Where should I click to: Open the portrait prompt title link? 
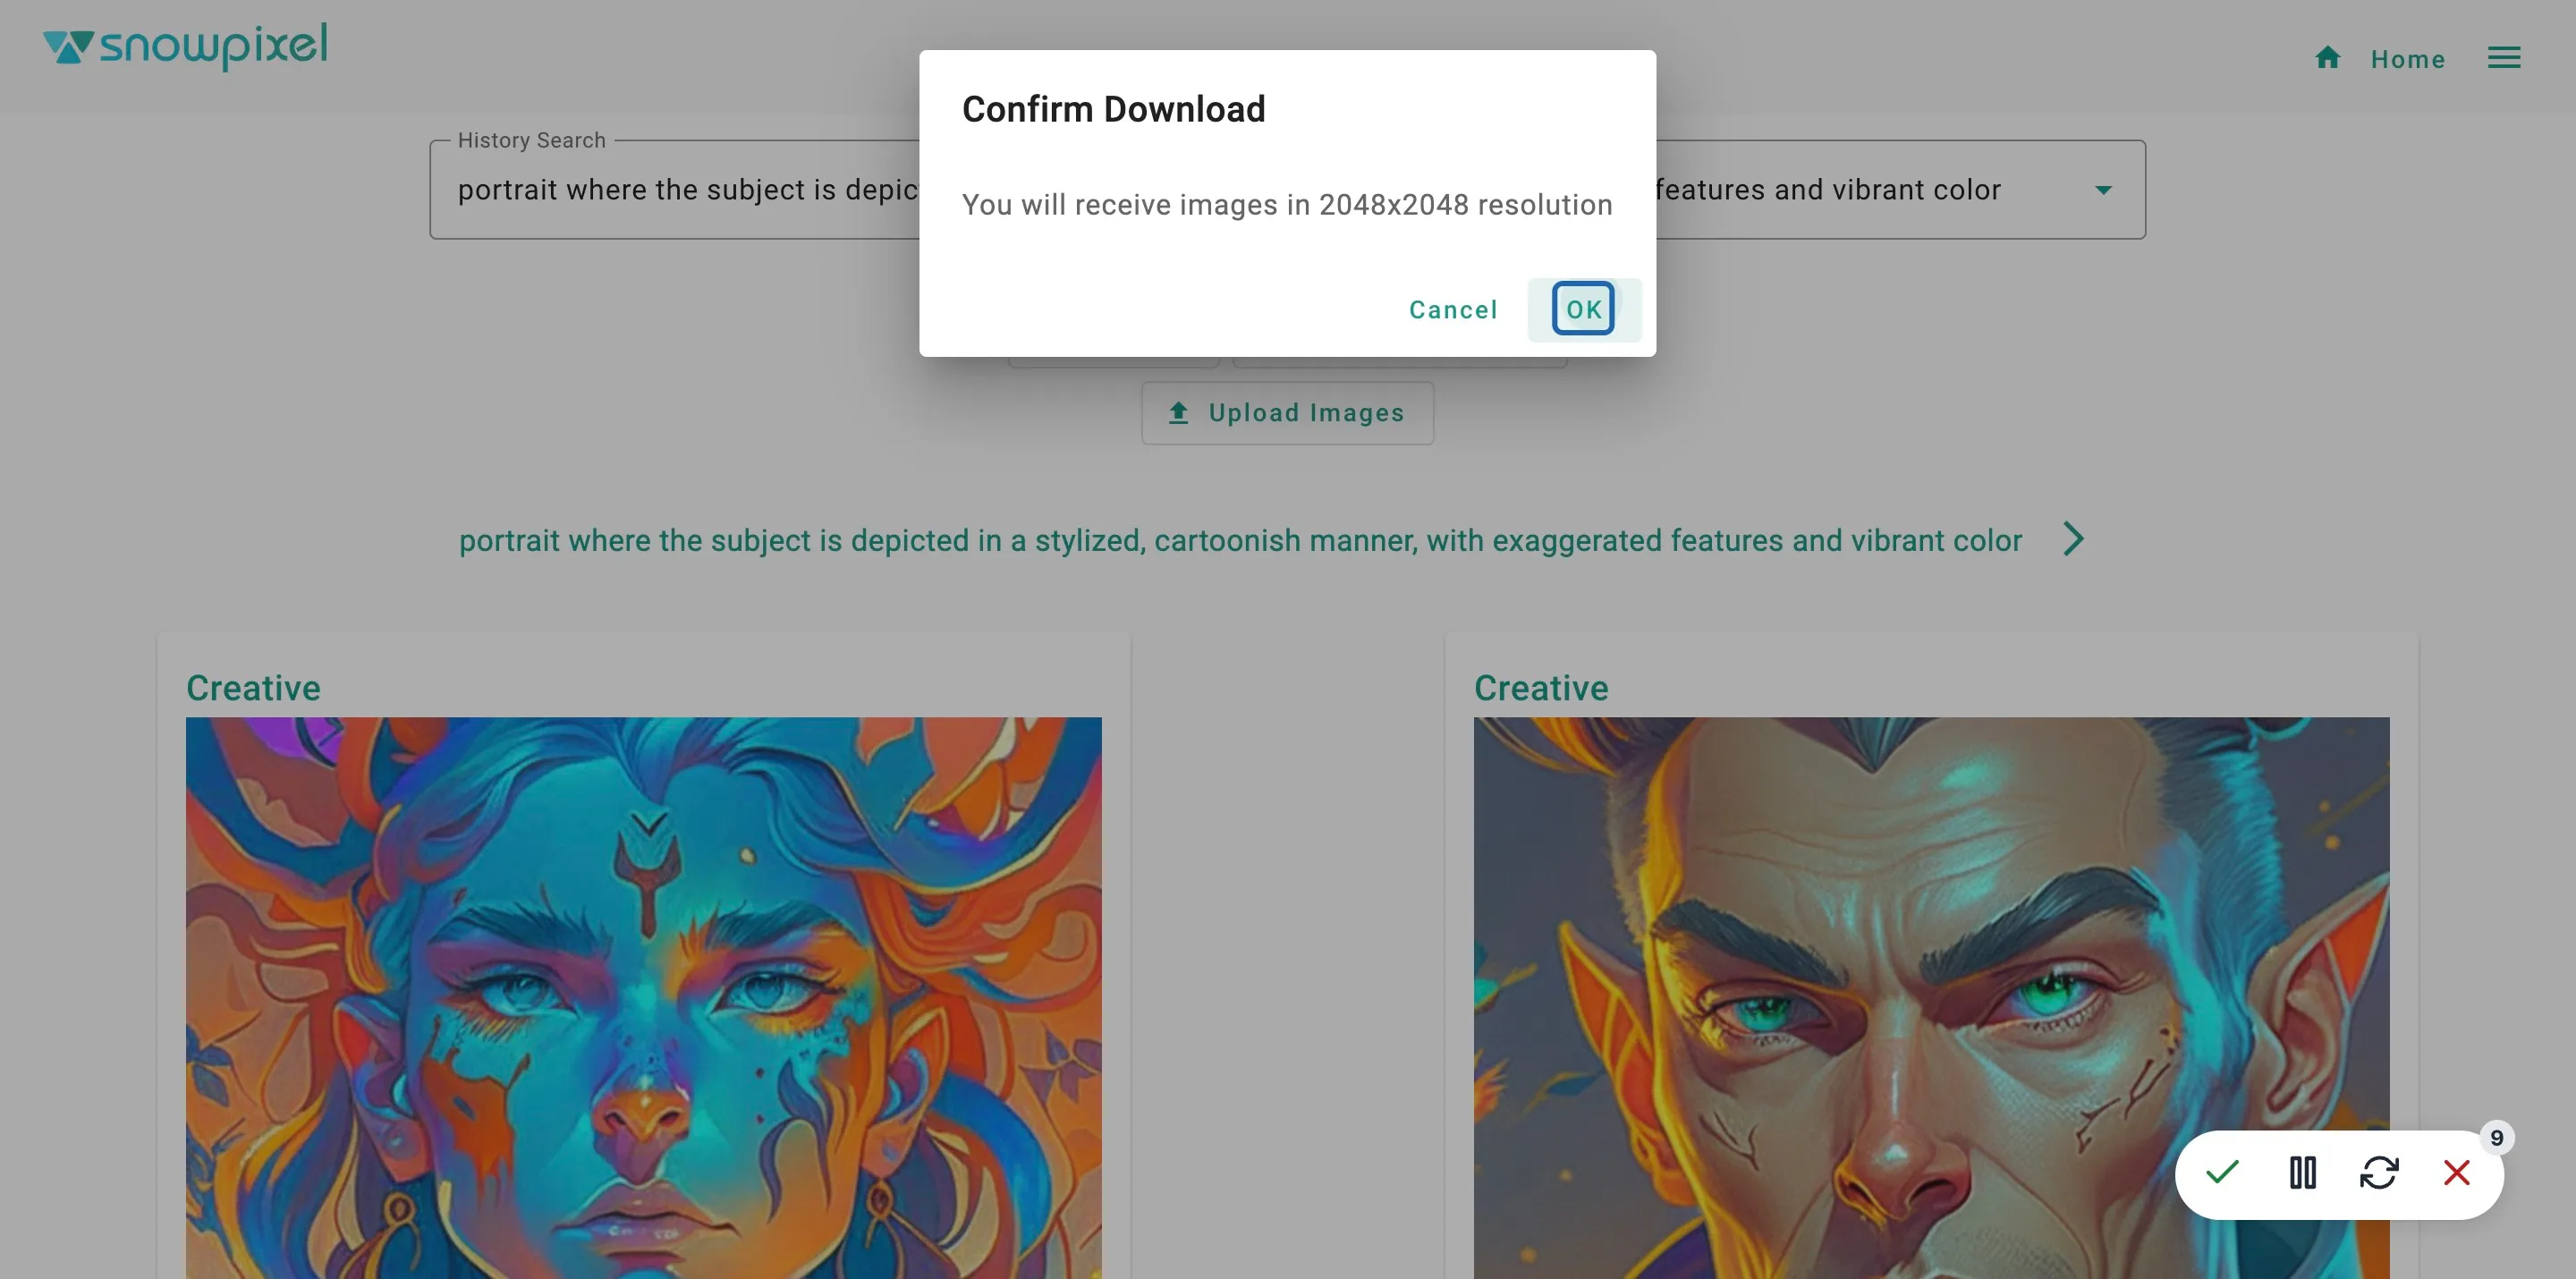tap(1240, 540)
